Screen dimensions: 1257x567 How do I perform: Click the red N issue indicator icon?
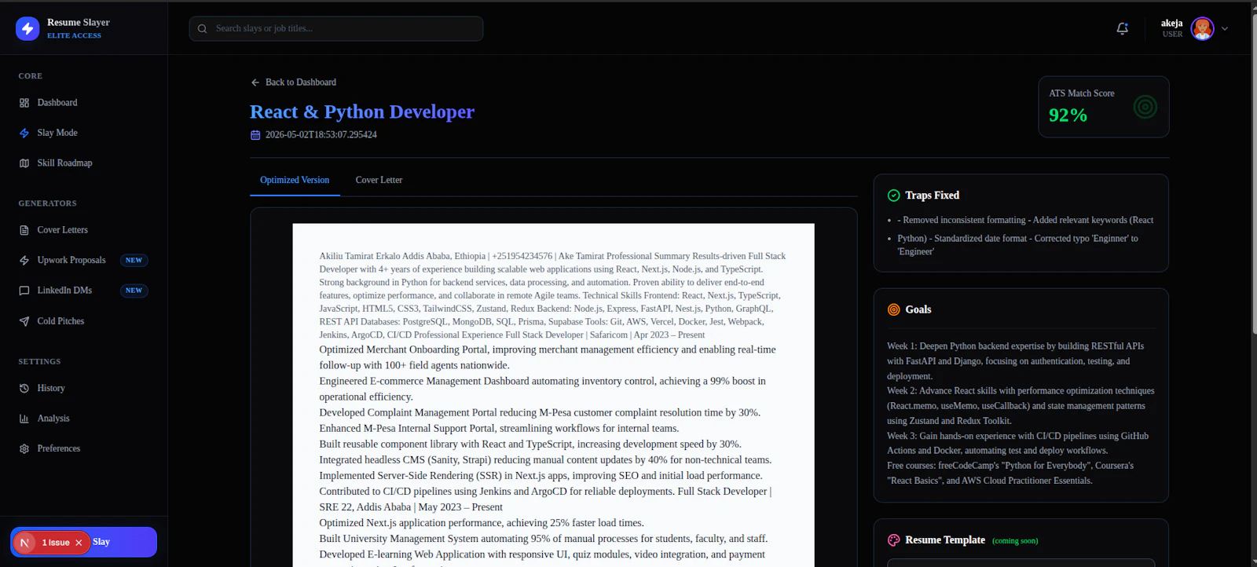click(x=24, y=543)
